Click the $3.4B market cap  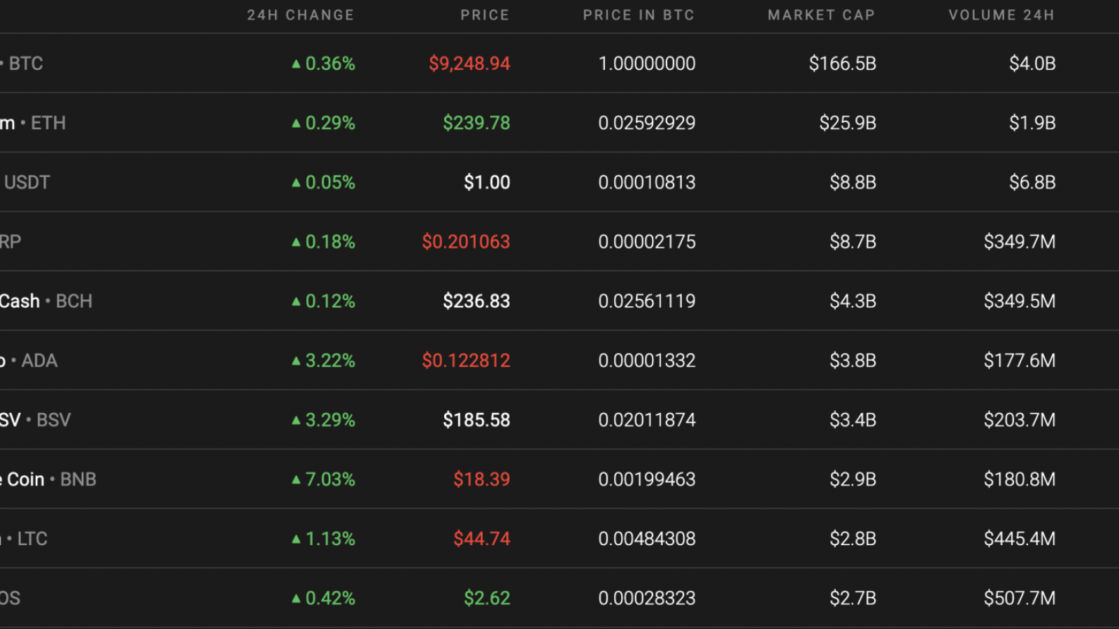pos(853,420)
